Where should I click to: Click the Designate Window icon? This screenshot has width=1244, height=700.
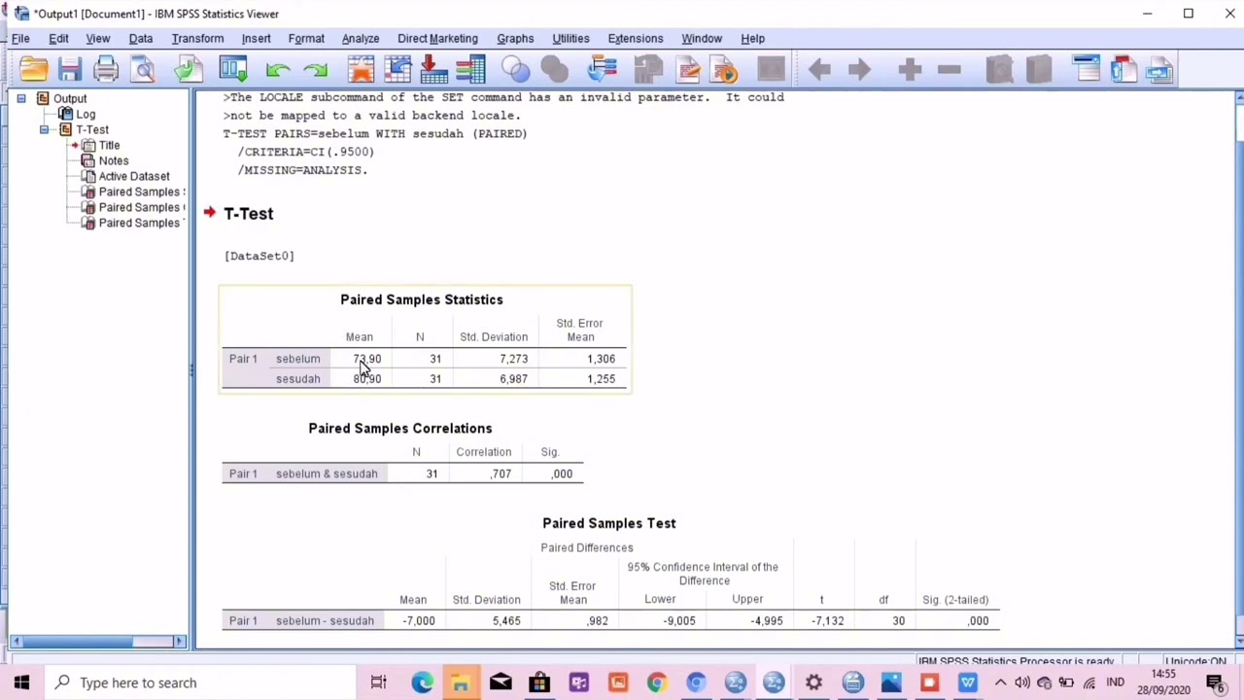point(603,69)
